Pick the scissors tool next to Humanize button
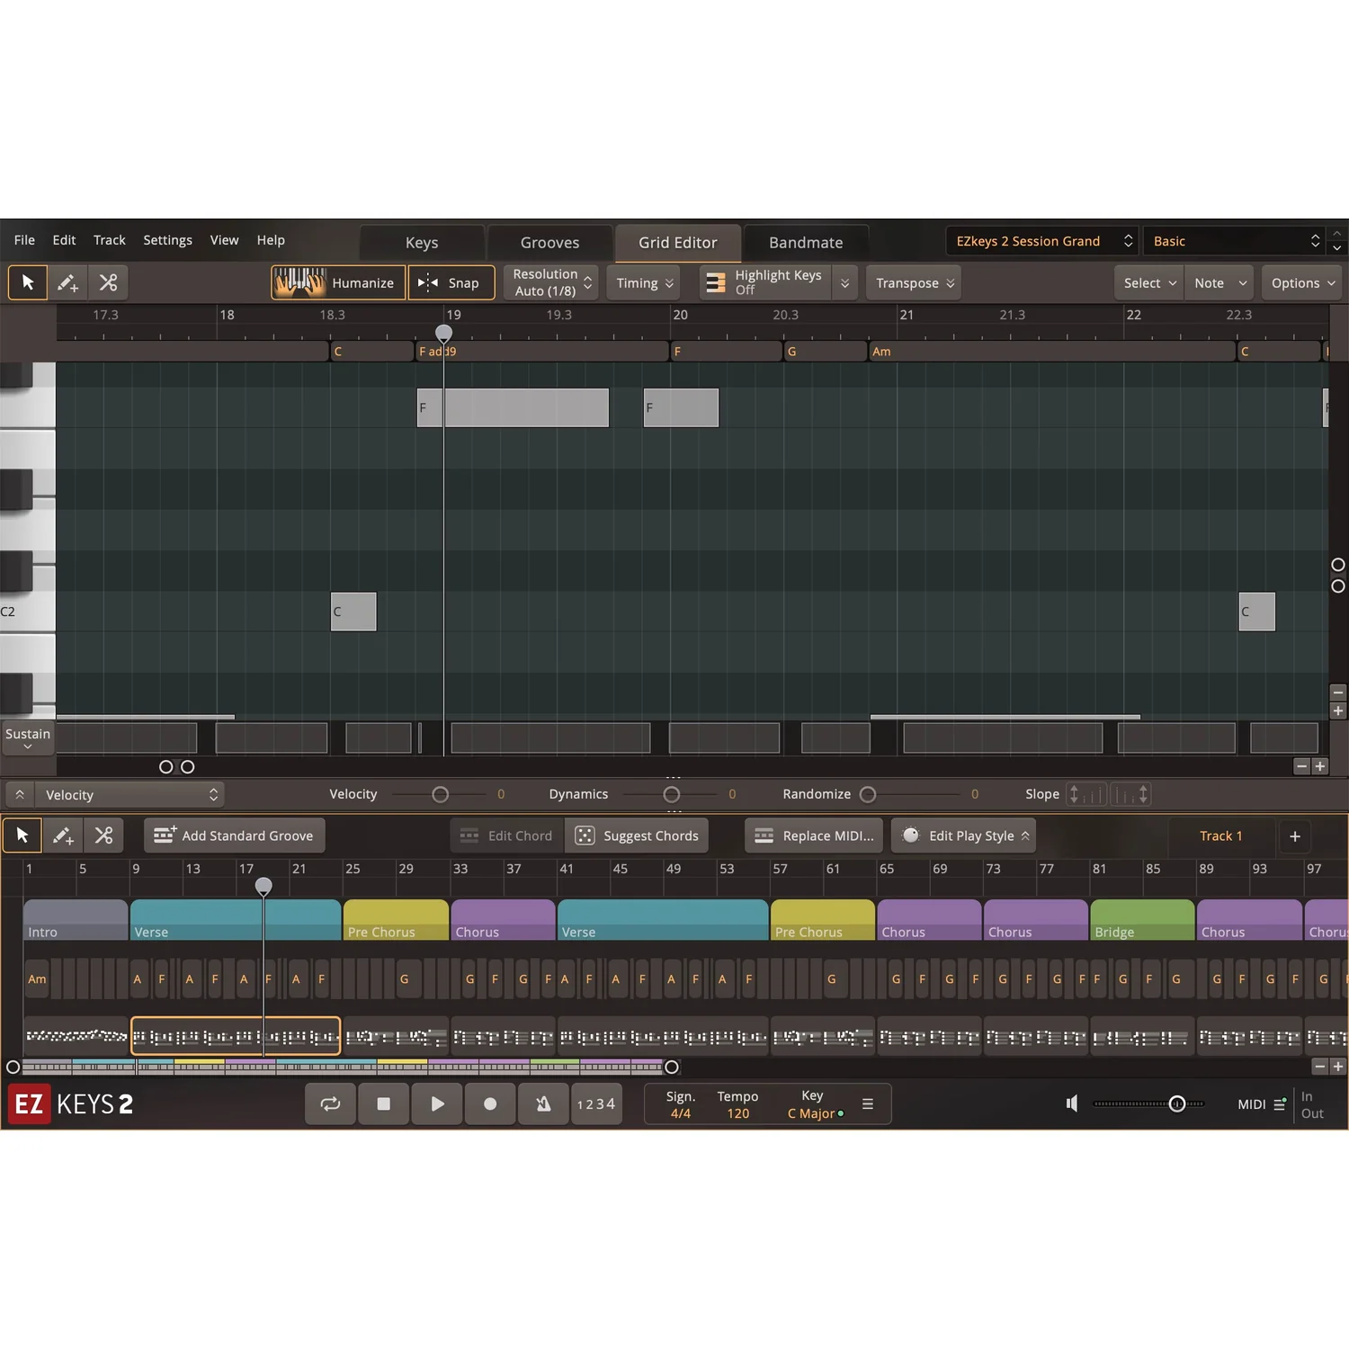Viewport: 1349px width, 1349px height. click(108, 282)
